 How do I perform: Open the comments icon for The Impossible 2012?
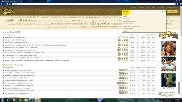click(x=119, y=58)
